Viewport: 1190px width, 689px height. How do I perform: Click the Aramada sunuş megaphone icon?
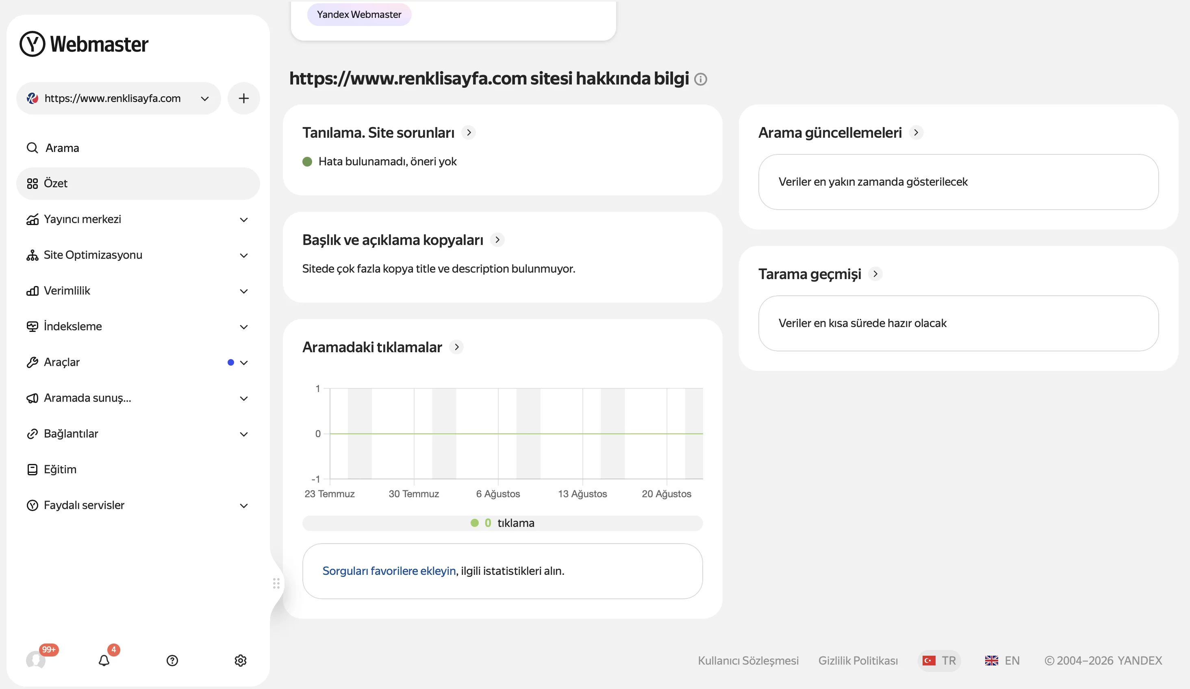click(x=32, y=398)
